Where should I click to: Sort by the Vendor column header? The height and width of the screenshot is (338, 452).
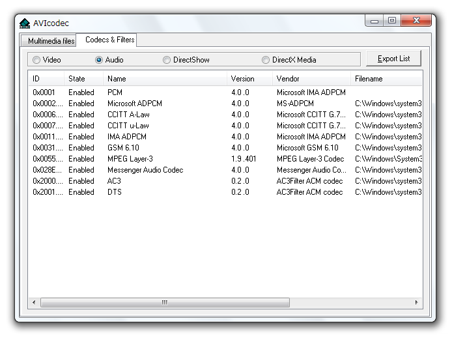311,79
